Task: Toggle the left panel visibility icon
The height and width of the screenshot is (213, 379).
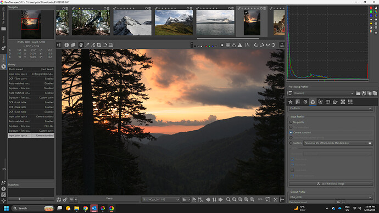Action: coord(59,45)
